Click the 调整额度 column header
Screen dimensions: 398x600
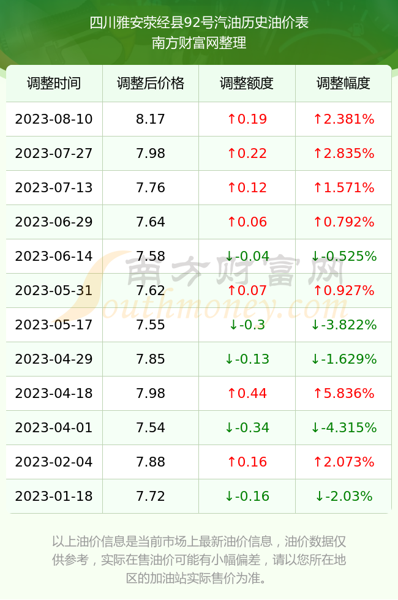coord(247,83)
